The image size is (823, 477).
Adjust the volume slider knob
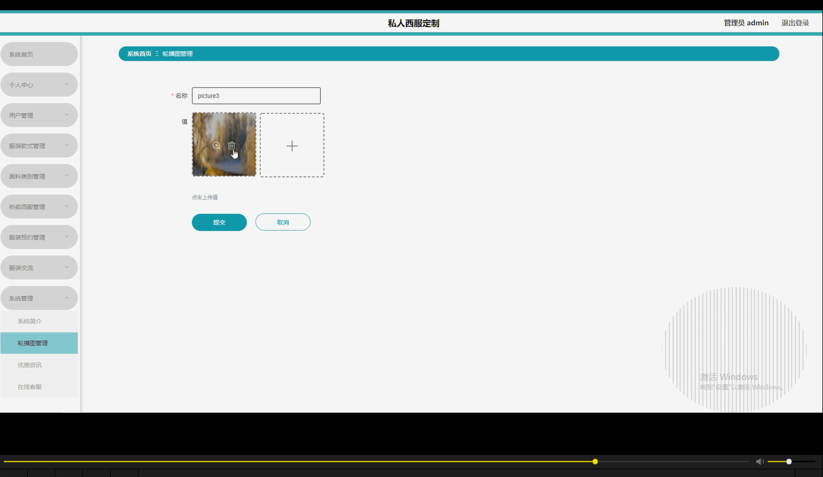click(x=789, y=461)
